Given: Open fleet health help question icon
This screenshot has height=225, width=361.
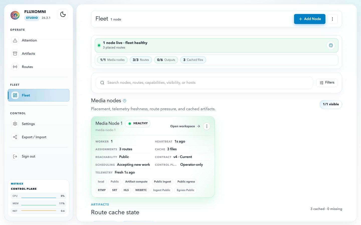Looking at the screenshot, I should point(331,45).
